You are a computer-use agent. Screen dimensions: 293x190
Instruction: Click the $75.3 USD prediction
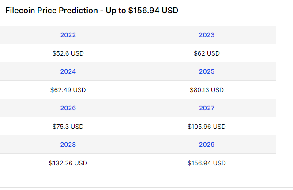(68, 127)
